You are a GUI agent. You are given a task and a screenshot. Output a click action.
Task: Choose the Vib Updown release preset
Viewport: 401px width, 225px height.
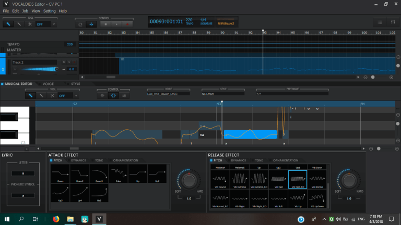click(317, 199)
